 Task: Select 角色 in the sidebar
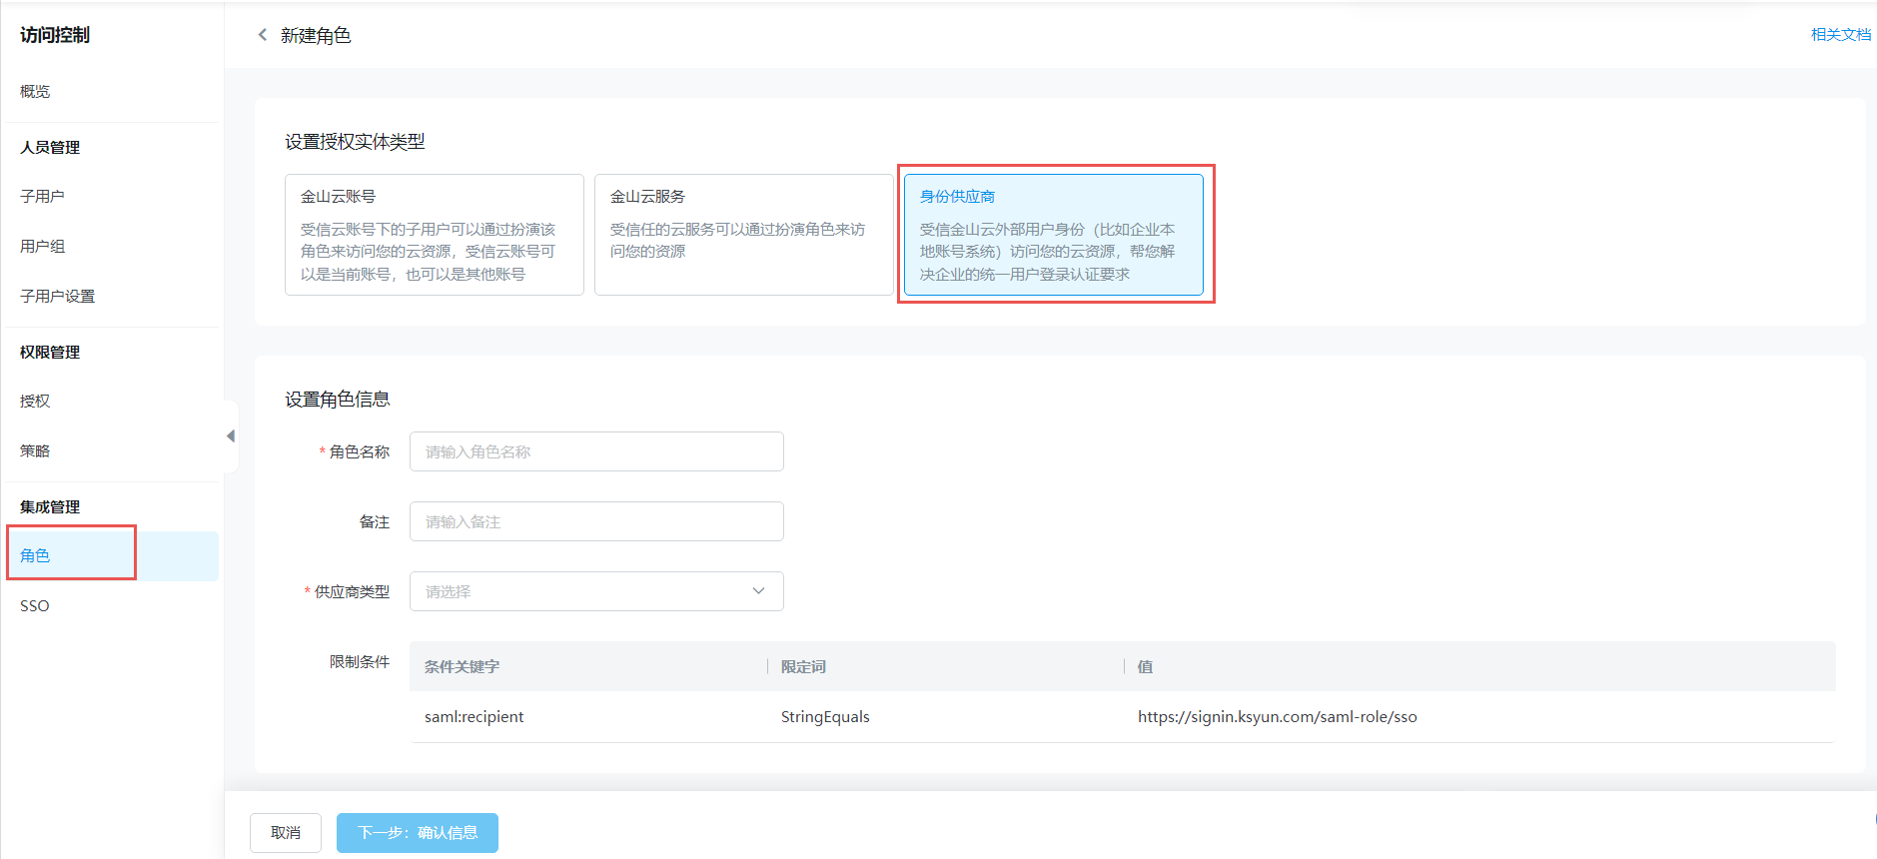pos(35,556)
